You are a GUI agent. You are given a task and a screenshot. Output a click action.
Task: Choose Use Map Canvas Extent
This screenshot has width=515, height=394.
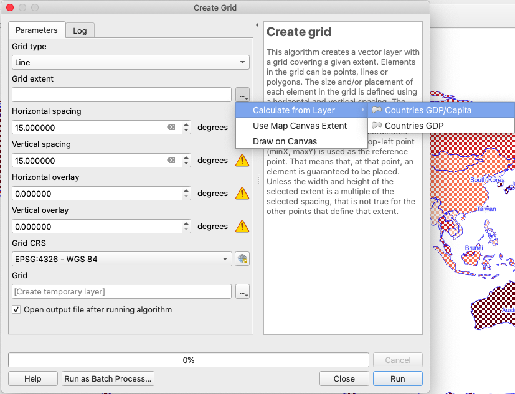point(300,126)
